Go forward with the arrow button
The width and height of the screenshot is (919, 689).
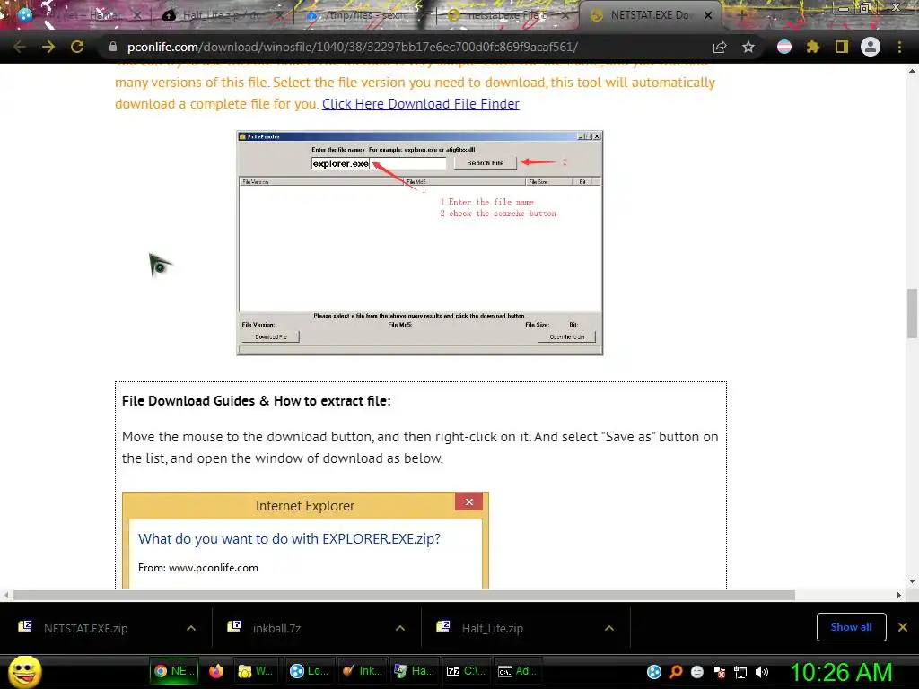click(x=48, y=47)
